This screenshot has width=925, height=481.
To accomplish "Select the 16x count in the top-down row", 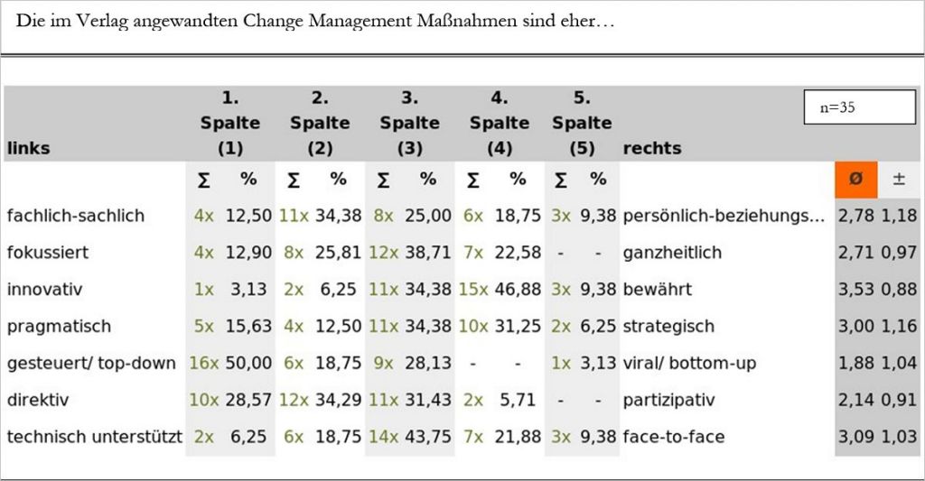I will pos(204,363).
